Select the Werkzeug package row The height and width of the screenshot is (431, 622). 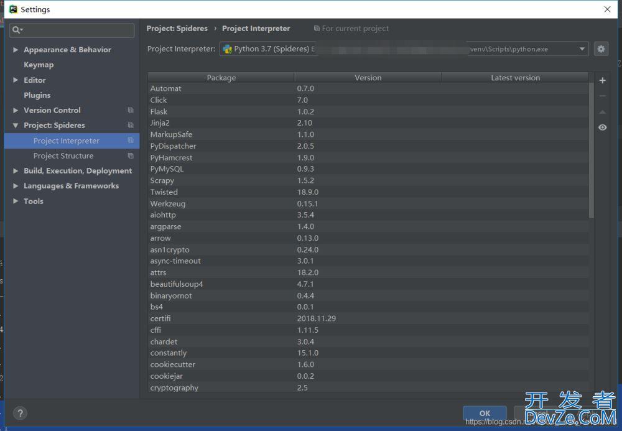pos(368,203)
